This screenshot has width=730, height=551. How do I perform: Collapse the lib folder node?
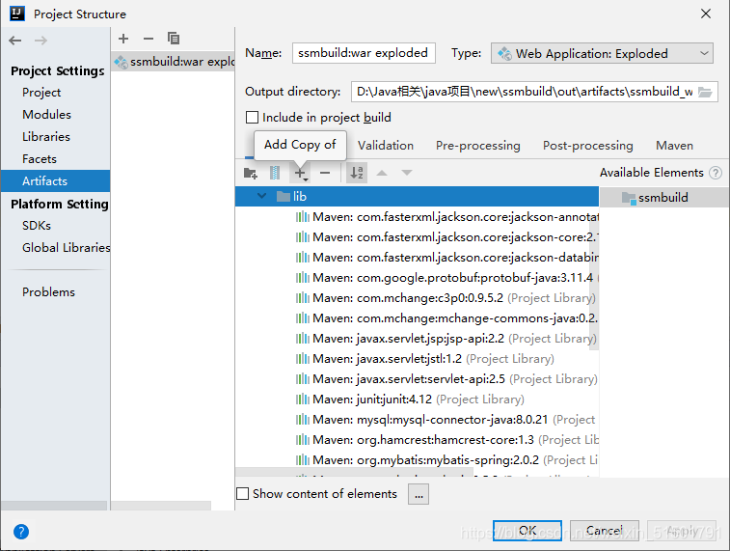[x=261, y=196]
